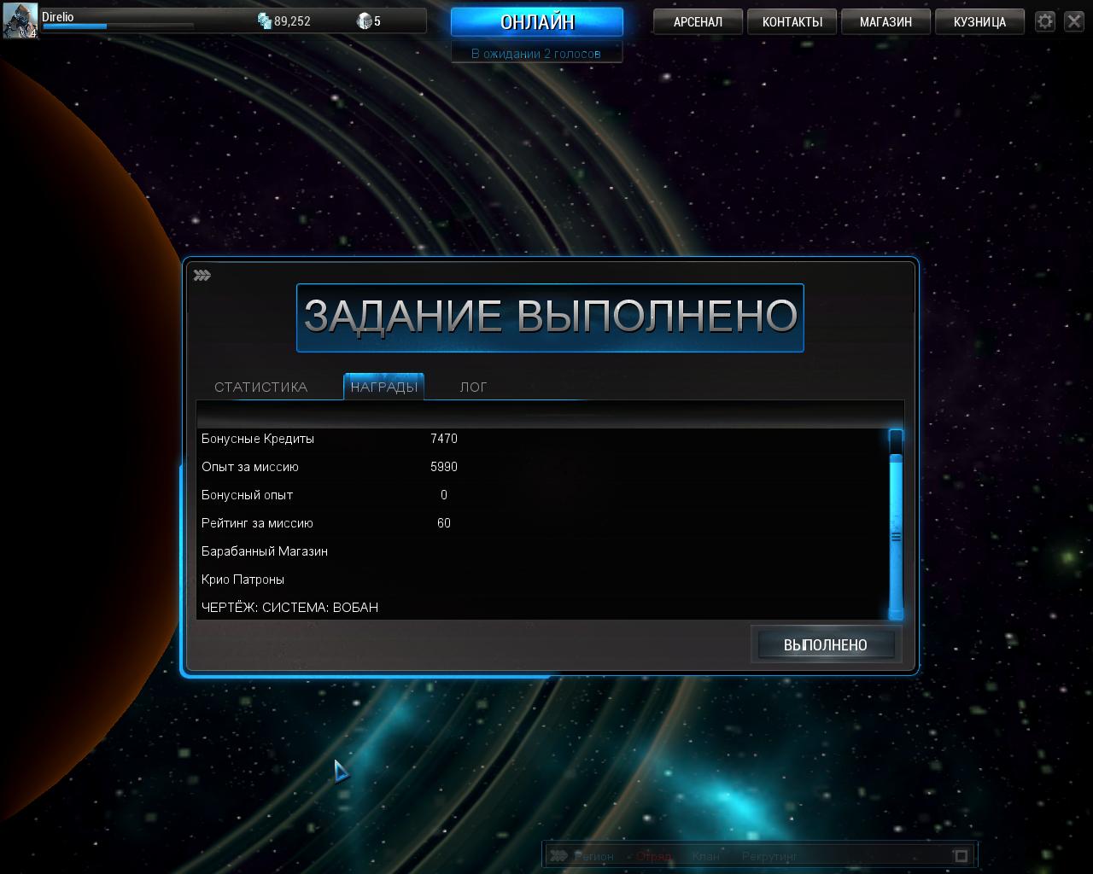Click the 'ЗАДАНИЕ ВЫПОЛНЕНО' title banner
1093x874 pixels.
click(550, 318)
